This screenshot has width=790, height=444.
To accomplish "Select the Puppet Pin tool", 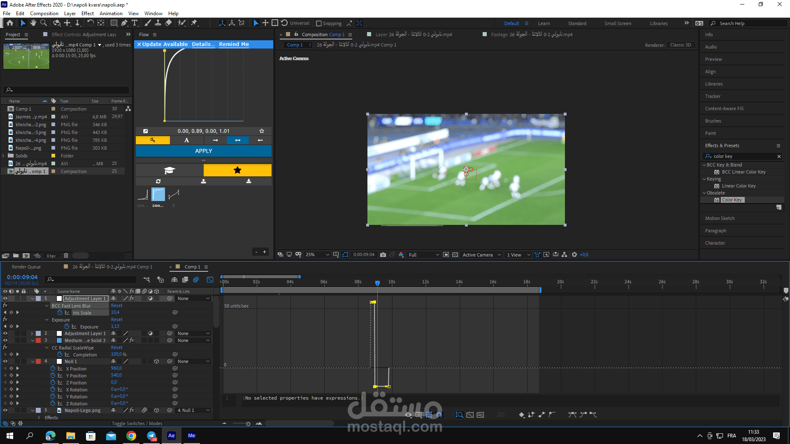I will click(x=194, y=23).
